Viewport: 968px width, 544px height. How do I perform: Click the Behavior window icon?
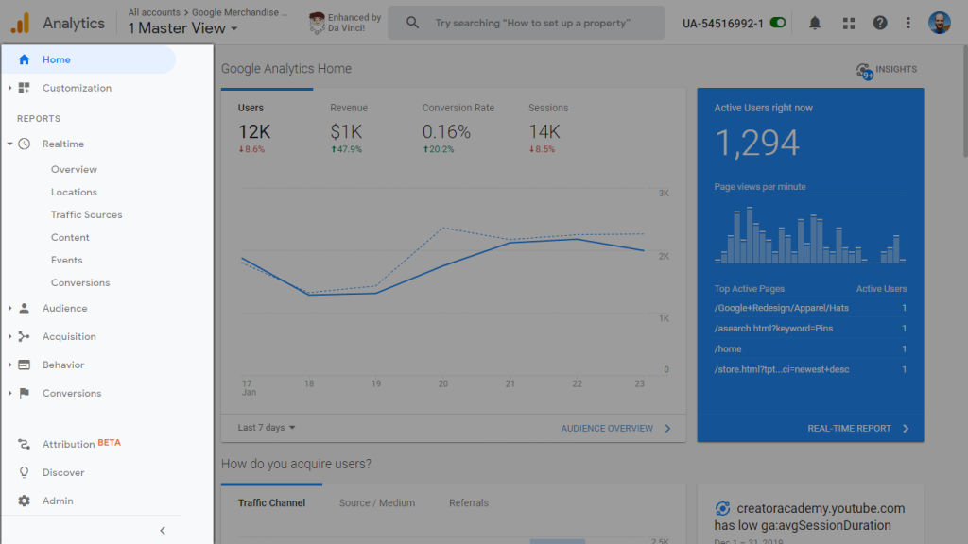[24, 365]
